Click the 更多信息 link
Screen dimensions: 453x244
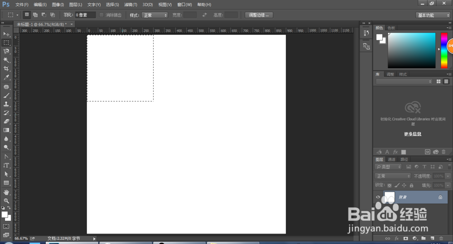pyautogui.click(x=413, y=134)
